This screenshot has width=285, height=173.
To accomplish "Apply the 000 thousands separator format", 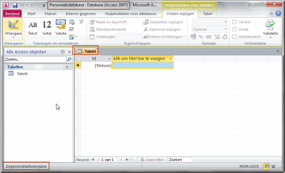I will 209,37.
